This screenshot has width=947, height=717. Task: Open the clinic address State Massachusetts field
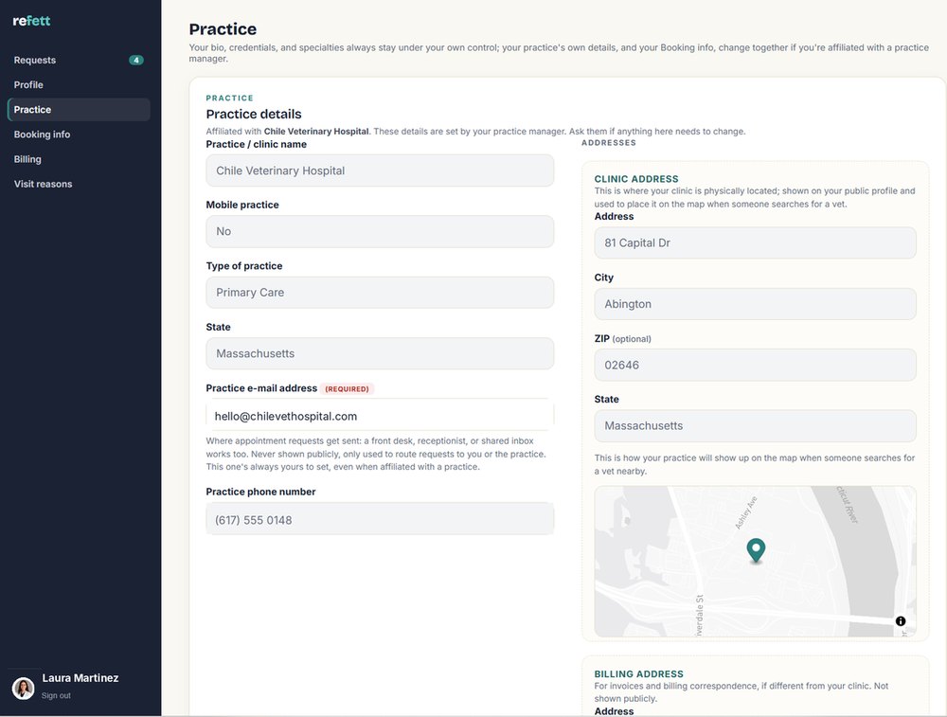[x=755, y=426]
